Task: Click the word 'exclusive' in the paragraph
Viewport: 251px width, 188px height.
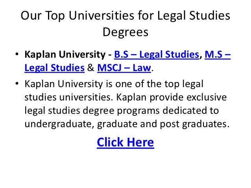Action: (x=207, y=97)
